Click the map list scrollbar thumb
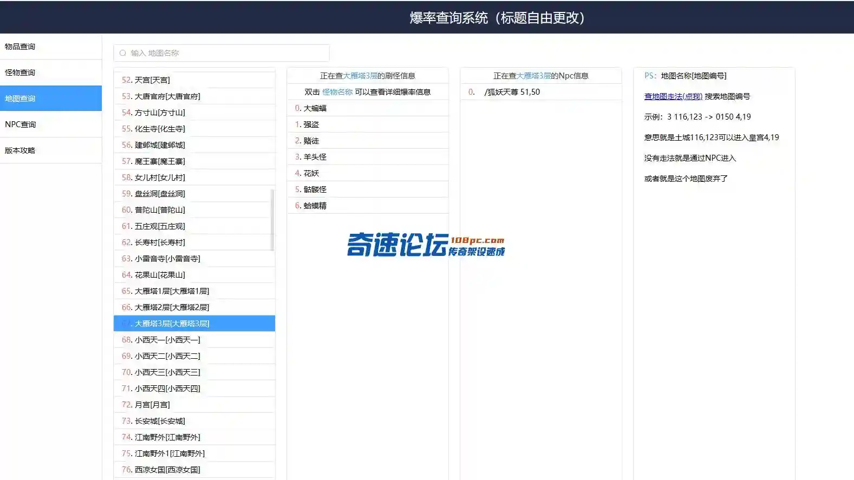 pos(272,219)
